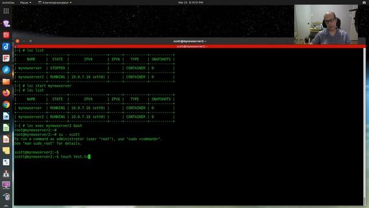
Task: Open the round blue app icon in dock
Action: tap(6, 69)
